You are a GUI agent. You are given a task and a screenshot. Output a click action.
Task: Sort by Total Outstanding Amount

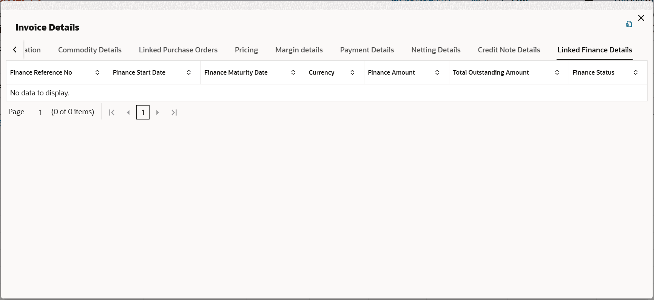[x=557, y=72]
